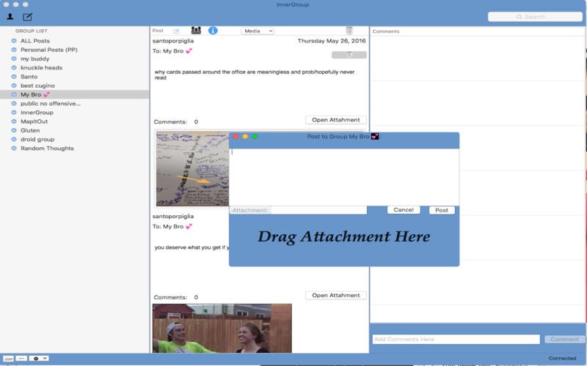Click Cancel in post dialog
The width and height of the screenshot is (587, 366).
(404, 210)
